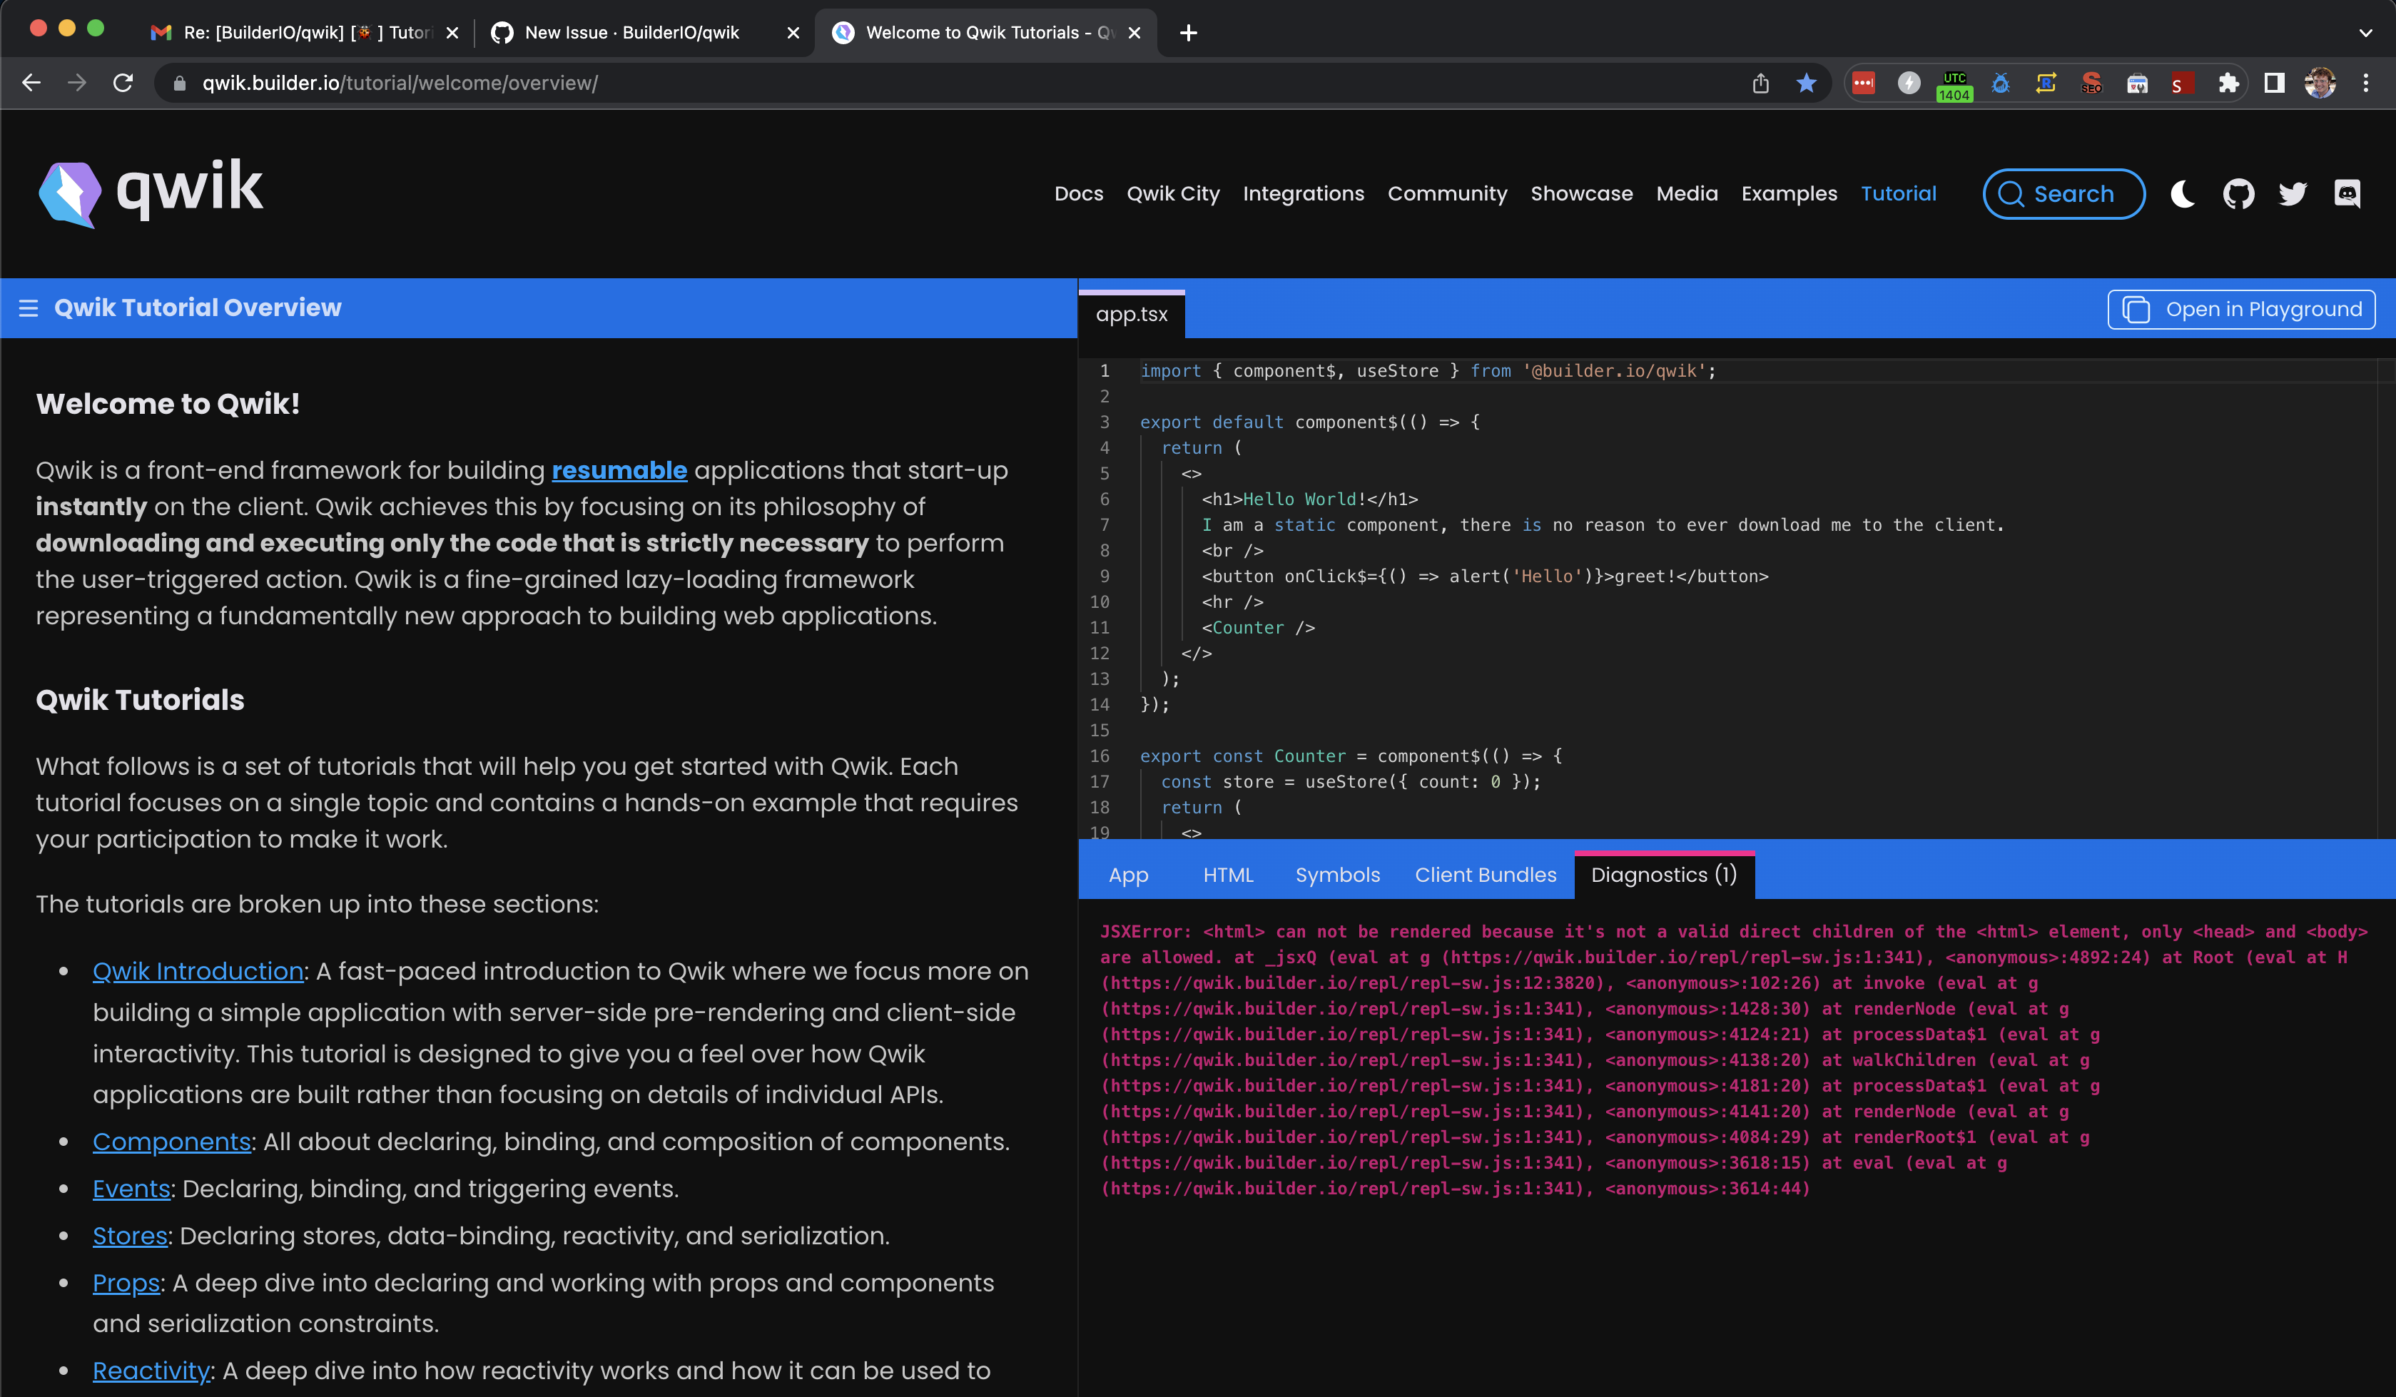Toggle Chrome side panel
This screenshot has width=2396, height=1397.
click(2273, 83)
